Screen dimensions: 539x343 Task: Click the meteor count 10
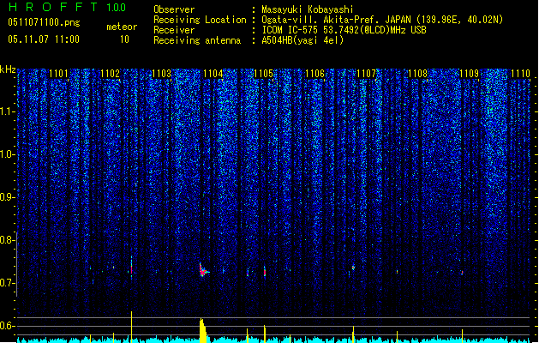(124, 39)
